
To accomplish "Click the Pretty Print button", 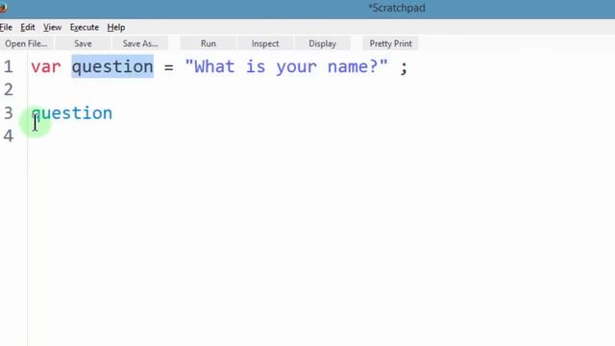I will (x=391, y=43).
